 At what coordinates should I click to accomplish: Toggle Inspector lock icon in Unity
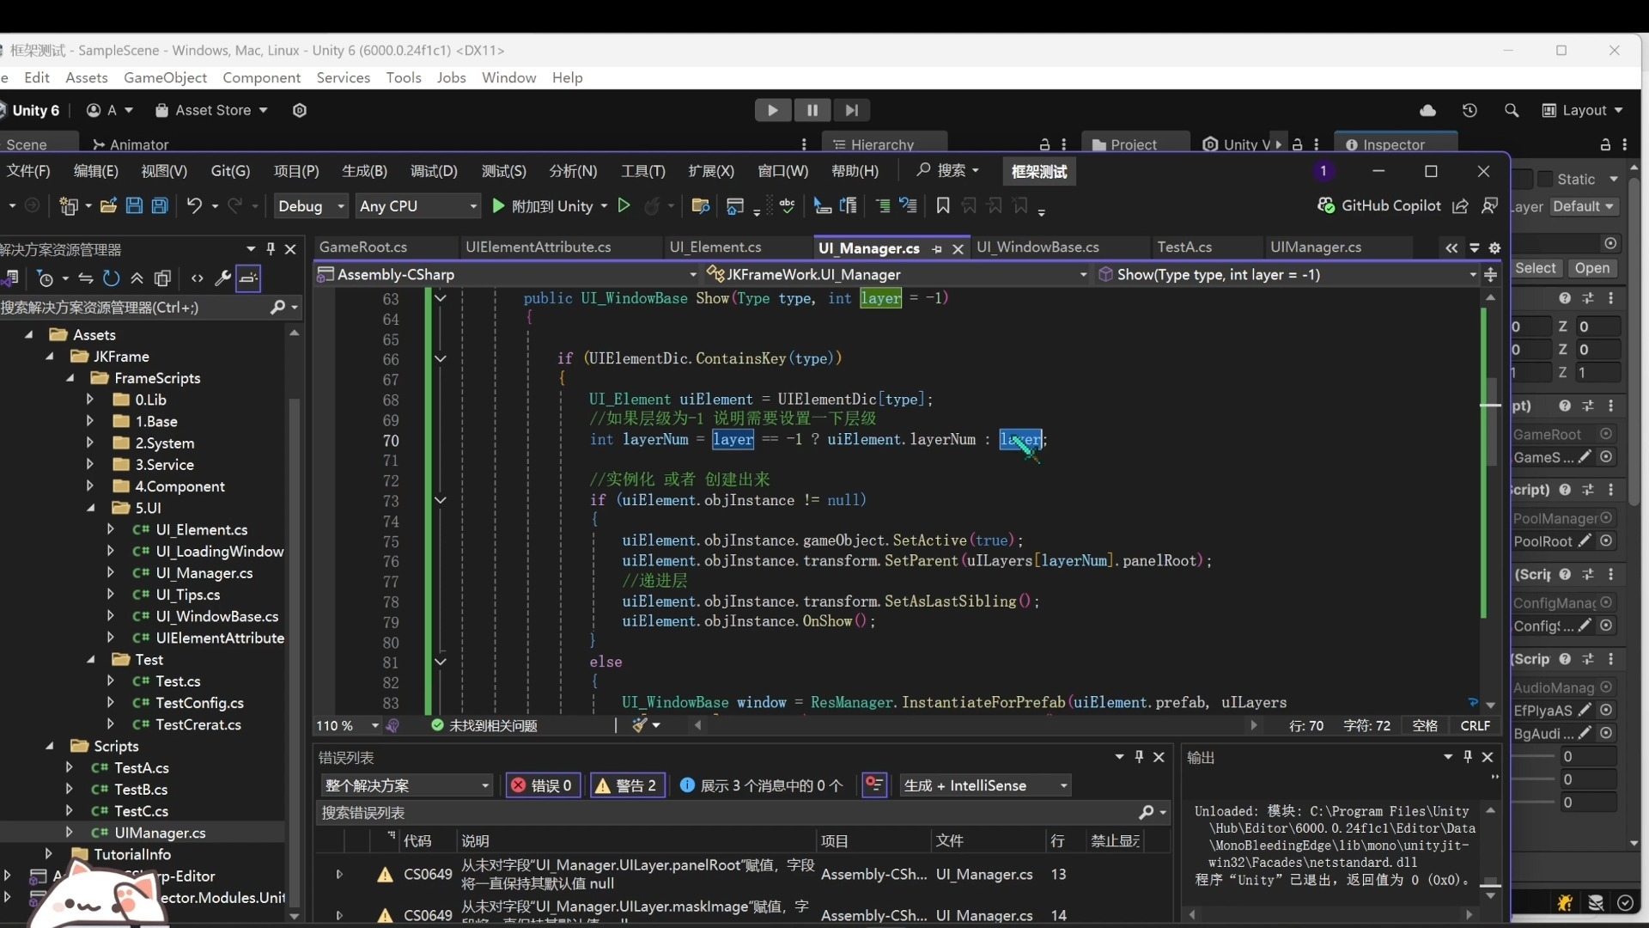coord(1605,144)
